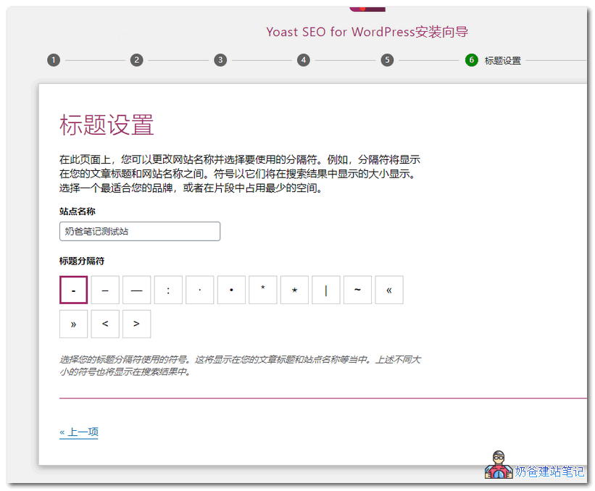
Task: Select the greater-than sign separator
Action: 136,324
